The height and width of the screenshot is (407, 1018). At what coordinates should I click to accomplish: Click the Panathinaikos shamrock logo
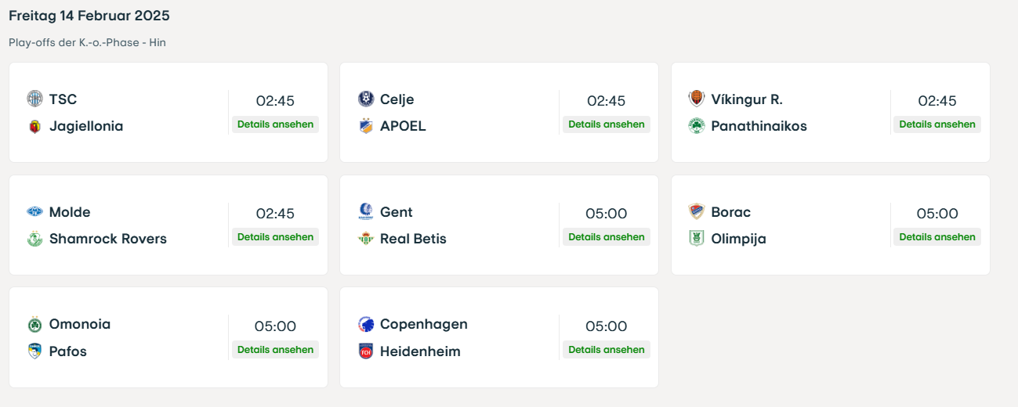[696, 126]
